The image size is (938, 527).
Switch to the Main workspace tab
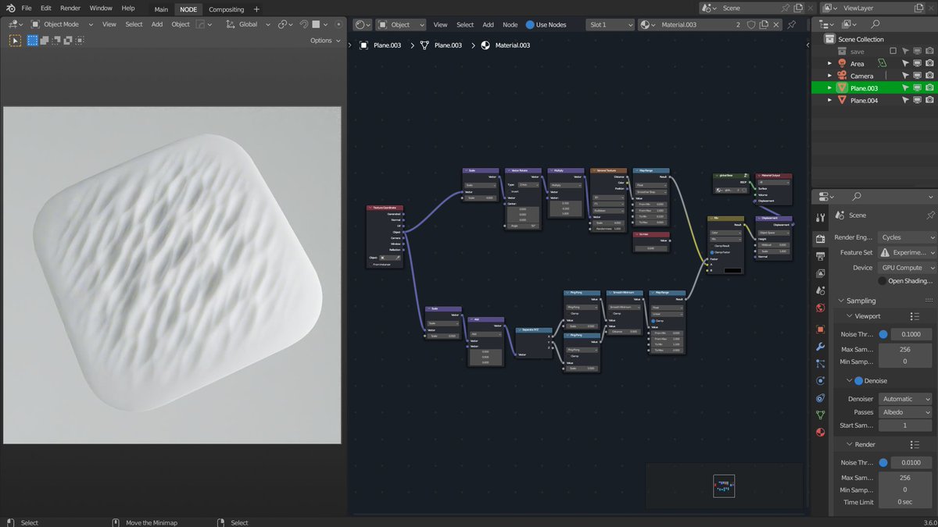click(161, 9)
